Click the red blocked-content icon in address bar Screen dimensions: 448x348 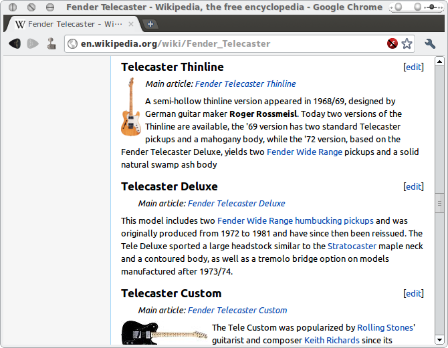[393, 43]
